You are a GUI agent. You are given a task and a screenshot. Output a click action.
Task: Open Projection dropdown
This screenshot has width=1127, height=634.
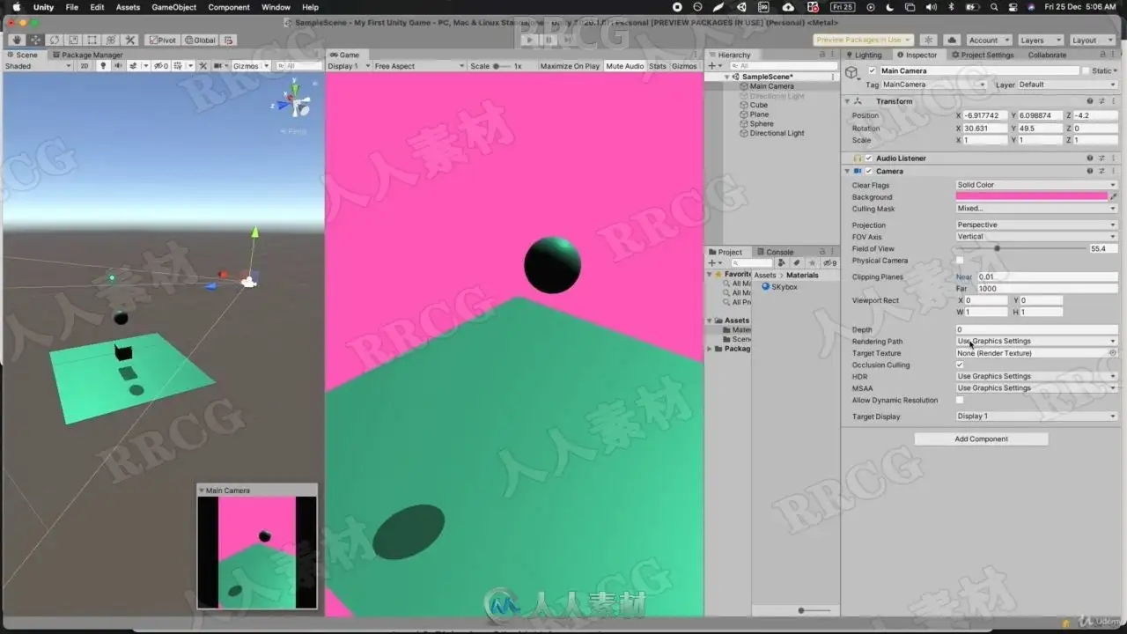tap(1037, 225)
